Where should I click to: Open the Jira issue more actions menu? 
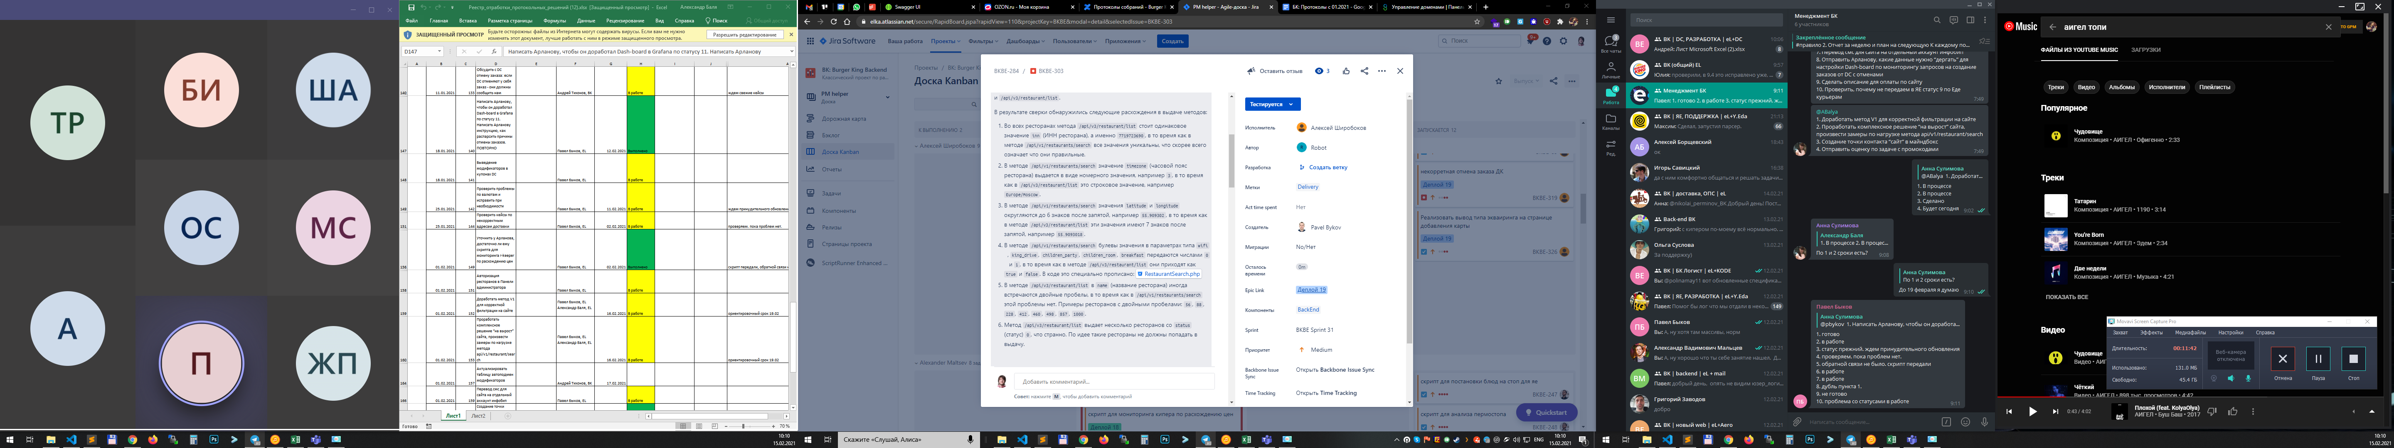[x=1382, y=71]
